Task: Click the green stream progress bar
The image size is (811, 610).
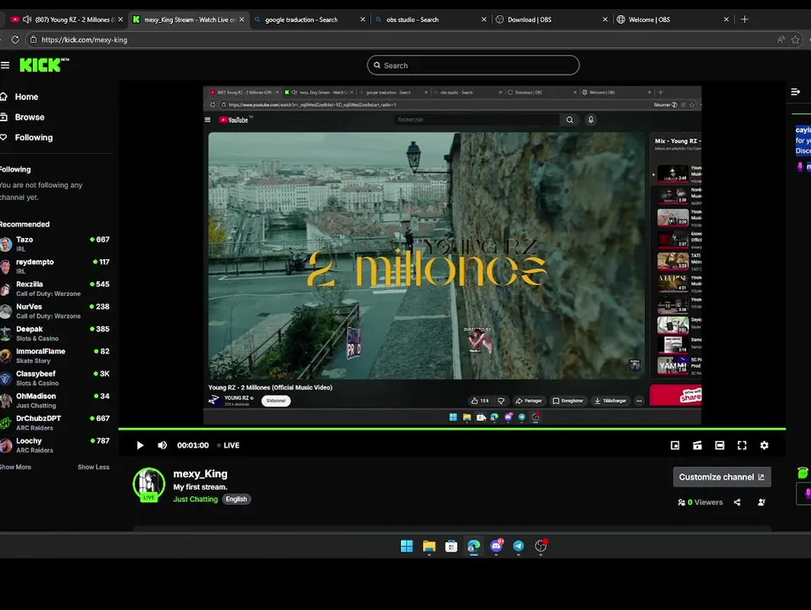Action: [452, 429]
